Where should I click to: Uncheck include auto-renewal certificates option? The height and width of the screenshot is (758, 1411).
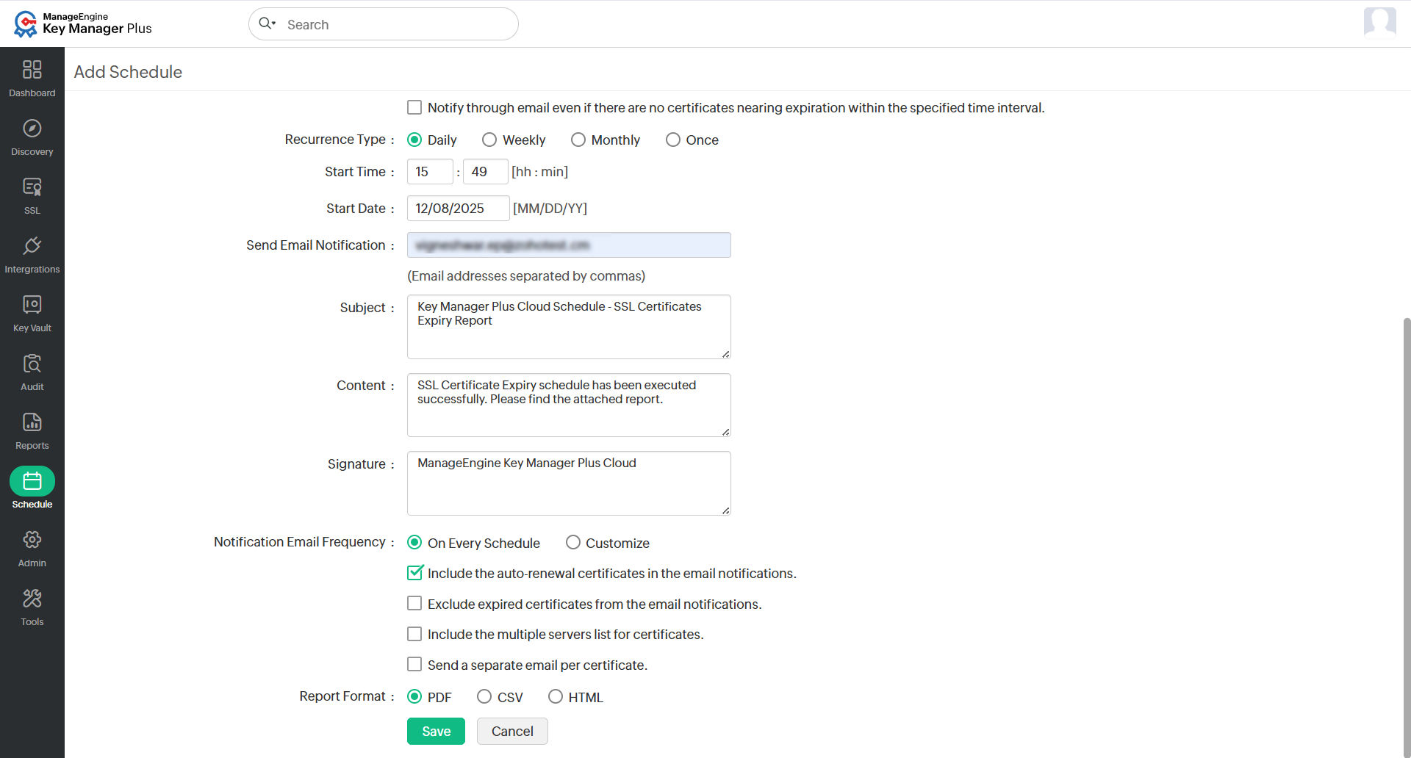[x=415, y=572]
